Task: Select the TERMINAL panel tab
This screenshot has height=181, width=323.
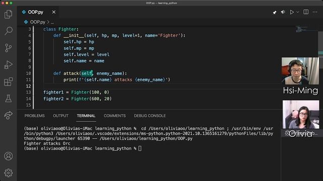Action: coord(86,116)
